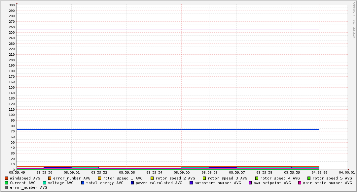Select the teal voltage AVG legend swatch
The image size is (357, 192).
click(x=45, y=183)
